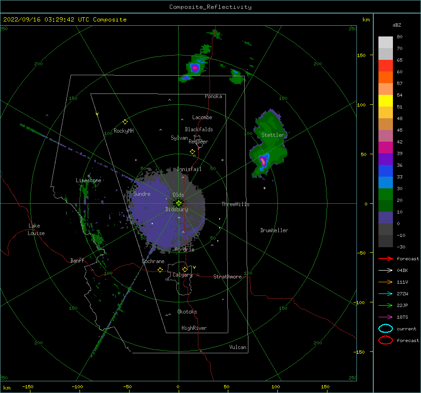The width and height of the screenshot is (421, 393).
Task: Click the Sylvan label
Action: click(179, 138)
